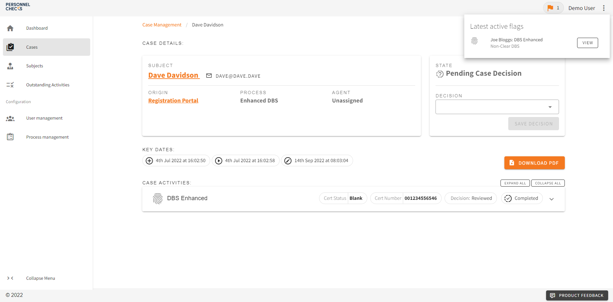Click the Cert Status Blank chip
The width and height of the screenshot is (613, 302).
coord(343,198)
